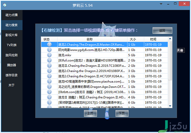Select 追龙II.Chasing.the.Dragon.II.2019.TC1080P result

coord(104,65)
